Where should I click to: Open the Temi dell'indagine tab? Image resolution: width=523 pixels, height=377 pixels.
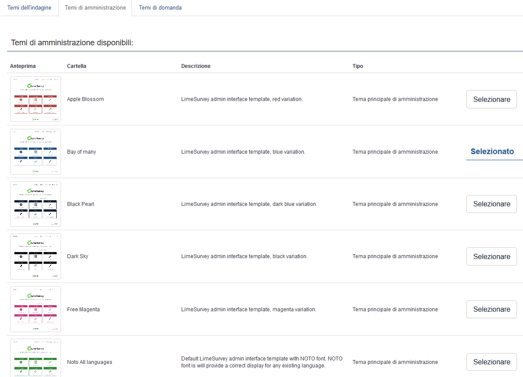[x=29, y=8]
